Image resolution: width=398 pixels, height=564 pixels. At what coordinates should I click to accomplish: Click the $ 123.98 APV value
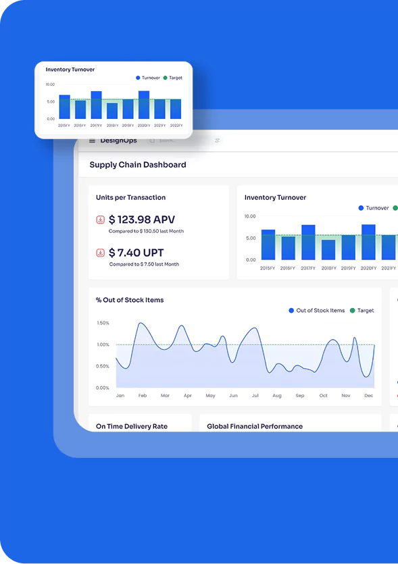click(142, 220)
